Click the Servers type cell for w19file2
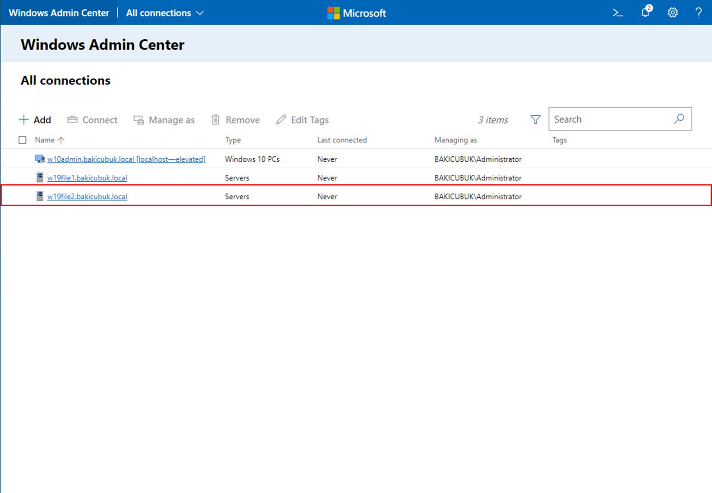The width and height of the screenshot is (712, 493). [x=237, y=196]
